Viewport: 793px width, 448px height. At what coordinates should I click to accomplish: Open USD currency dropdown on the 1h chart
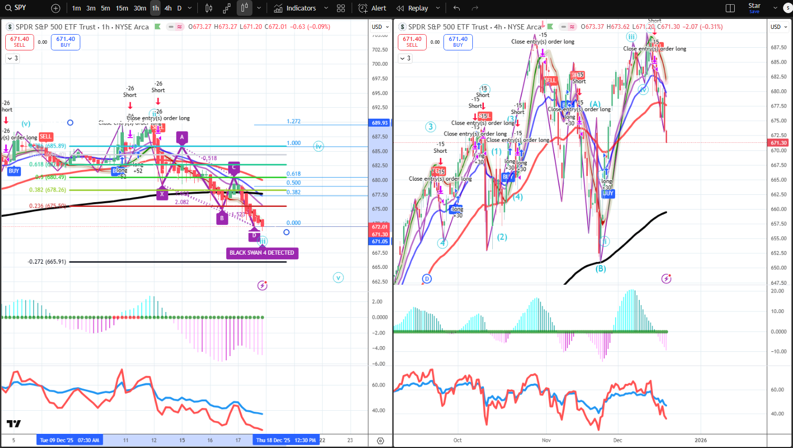pos(380,27)
